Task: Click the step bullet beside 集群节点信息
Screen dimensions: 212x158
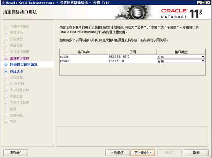Action: pyautogui.click(x=6, y=59)
